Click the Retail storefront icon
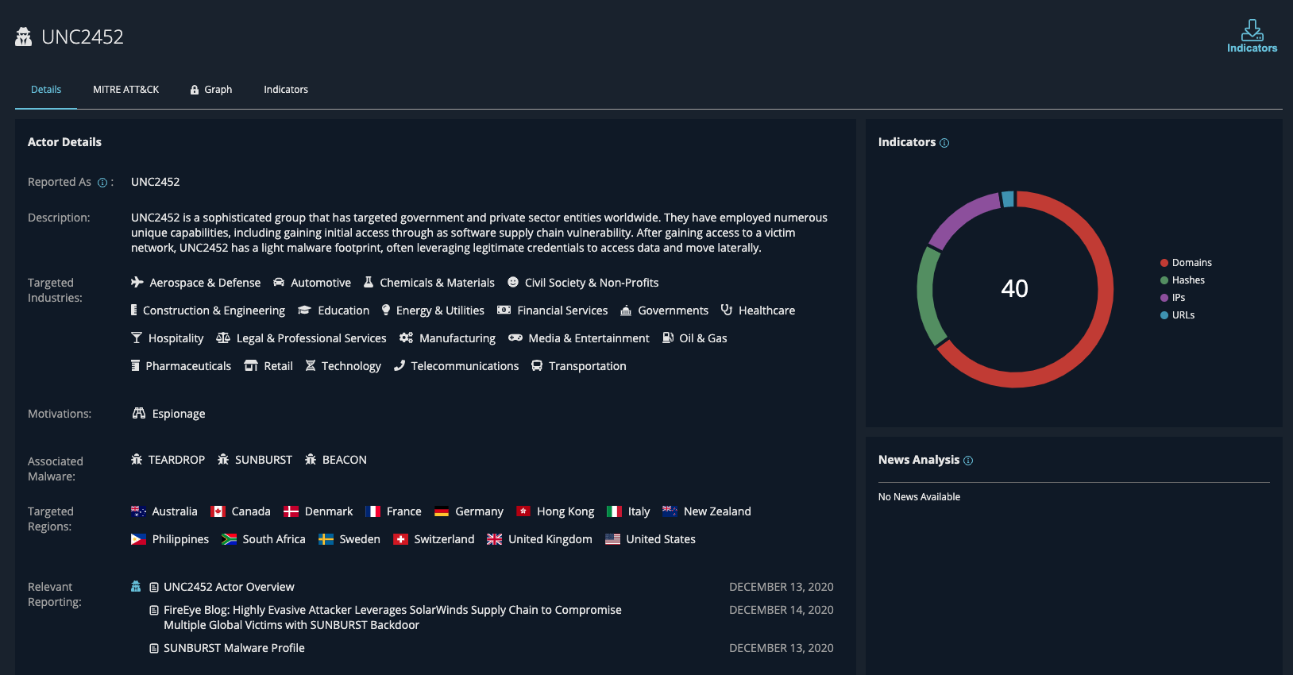 [x=251, y=365]
